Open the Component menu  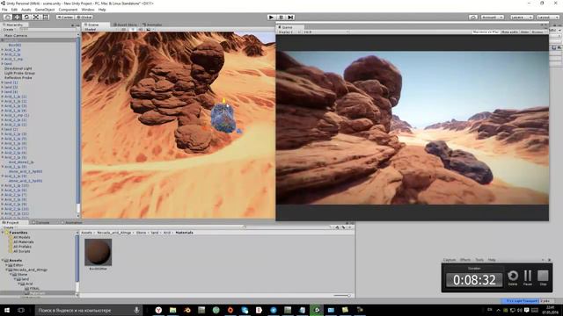[x=68, y=10]
